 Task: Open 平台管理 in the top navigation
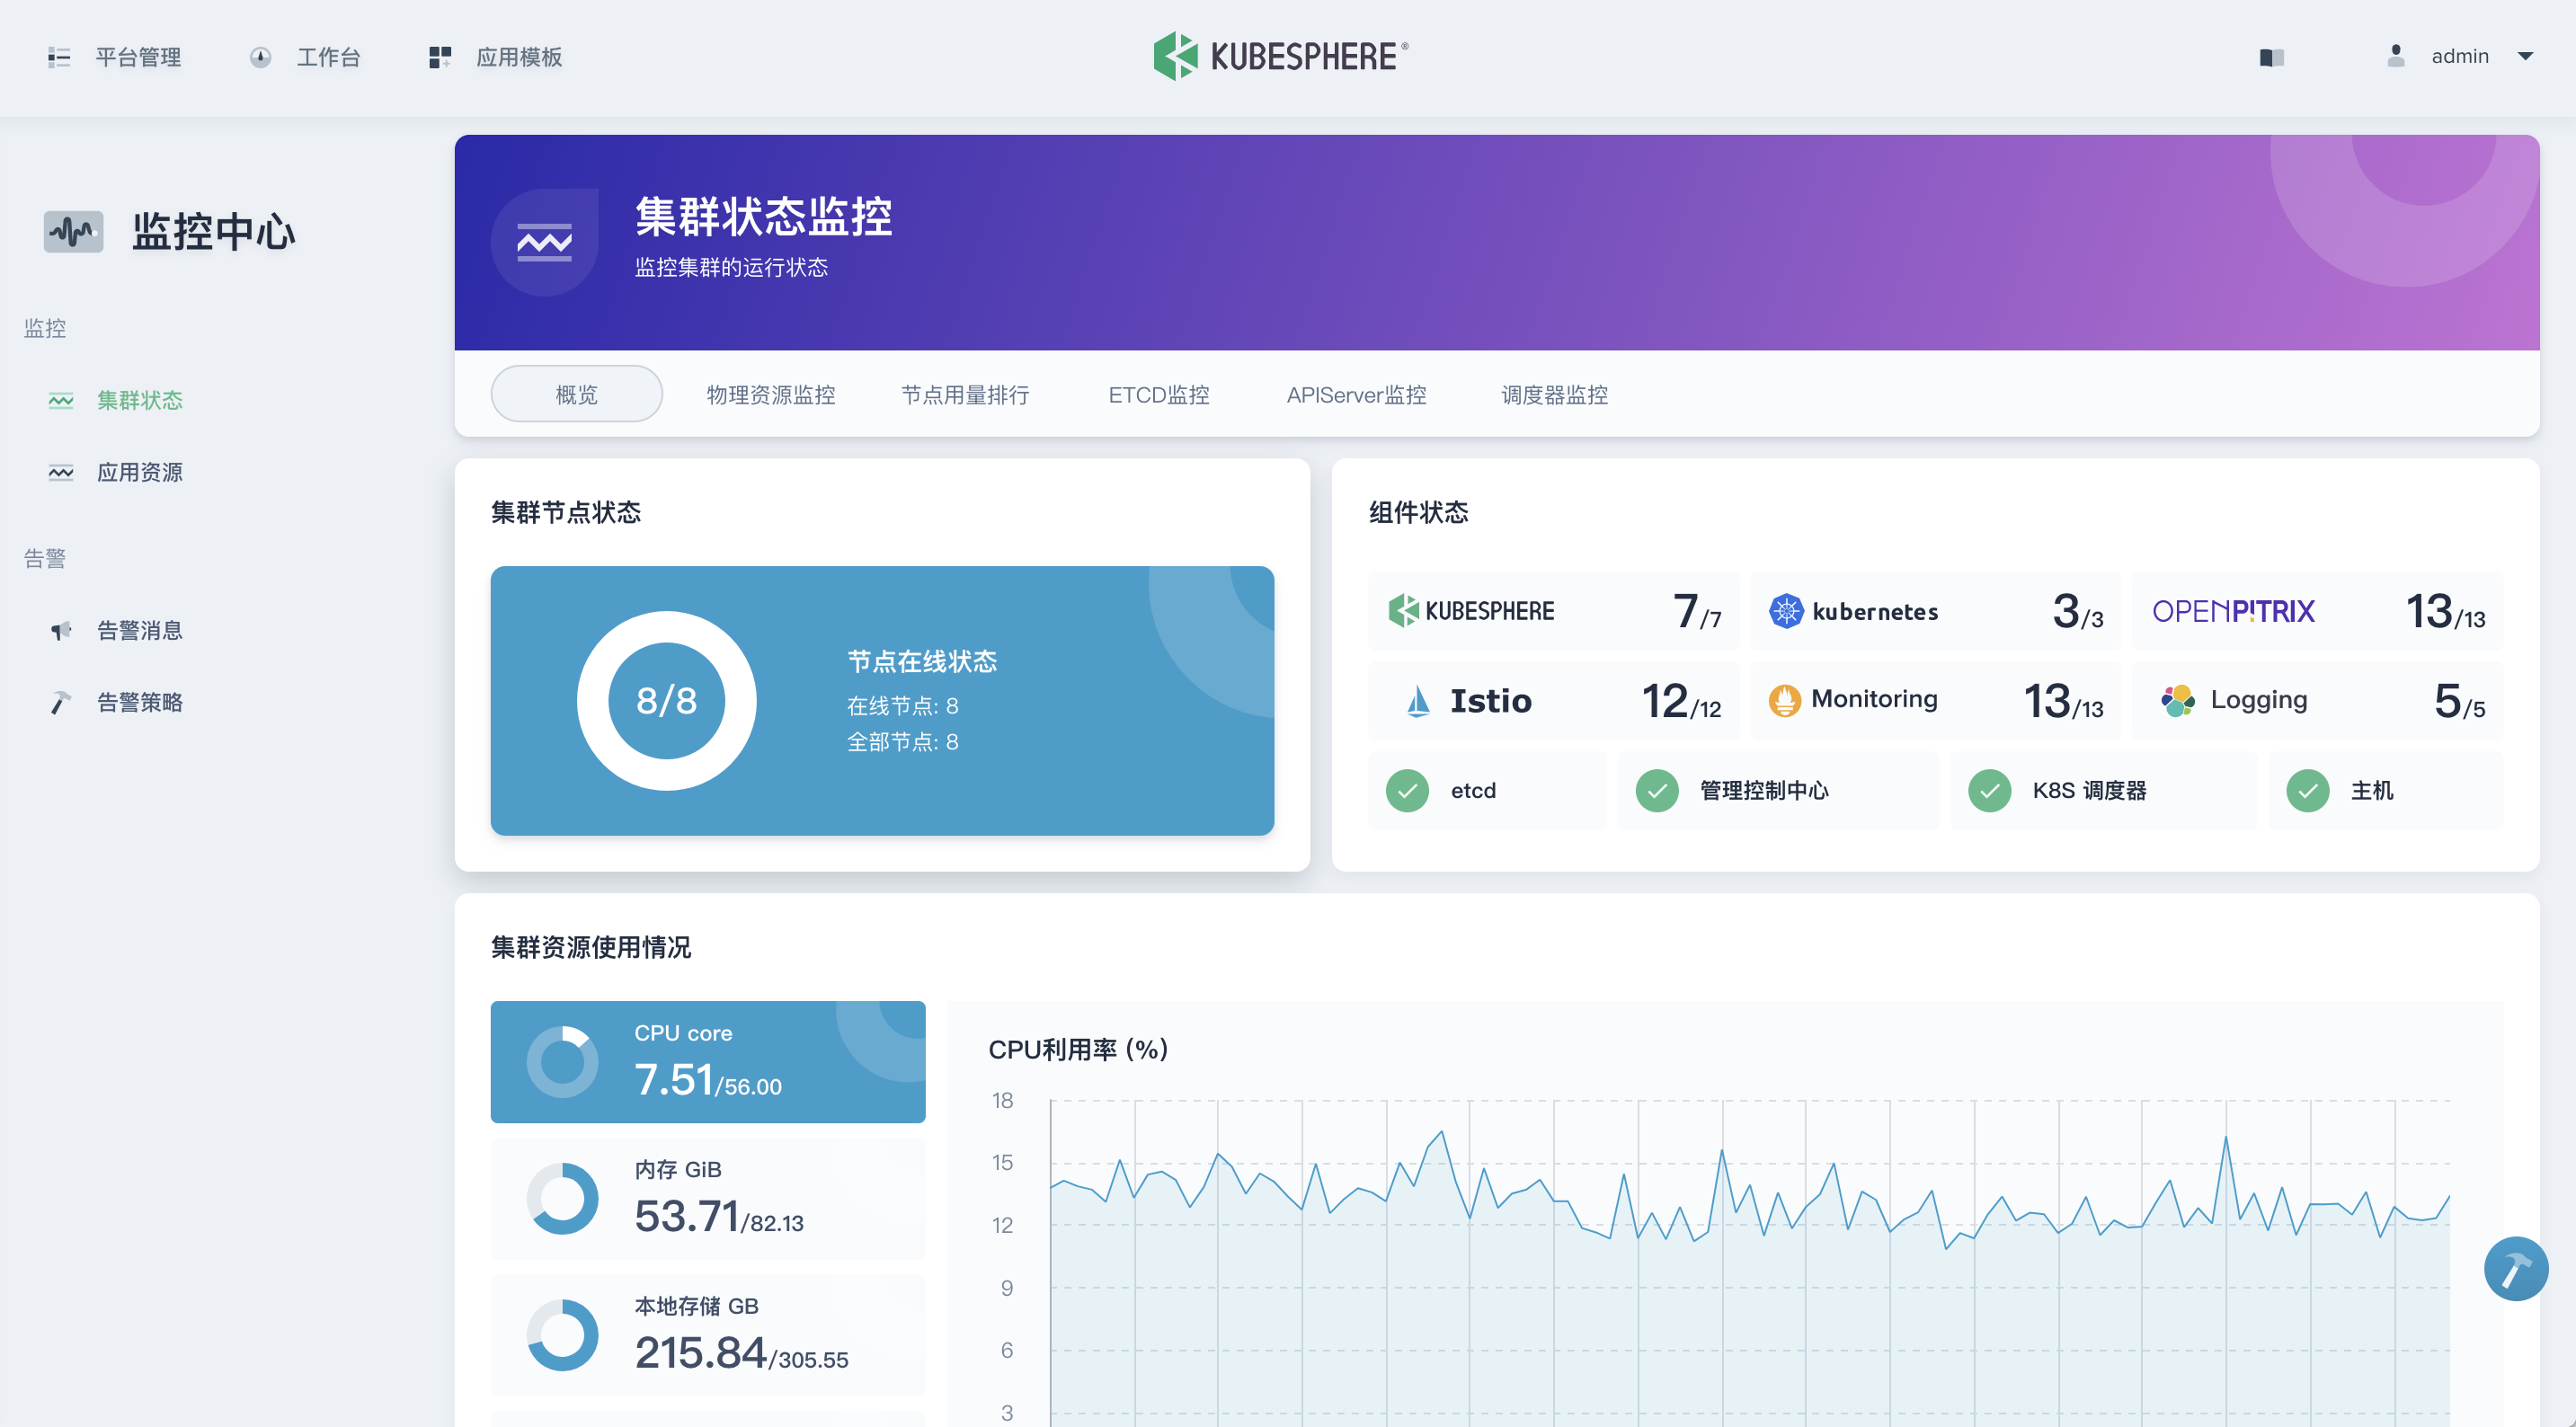coord(138,57)
